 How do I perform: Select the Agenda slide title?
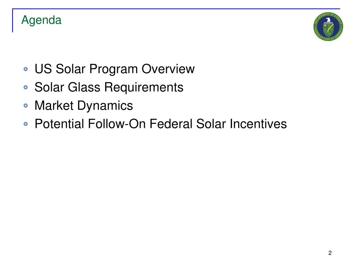point(41,20)
